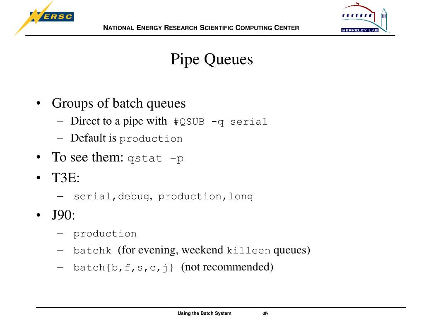
Task: Click "Direct to a pipe with" text
Action: coord(119,121)
